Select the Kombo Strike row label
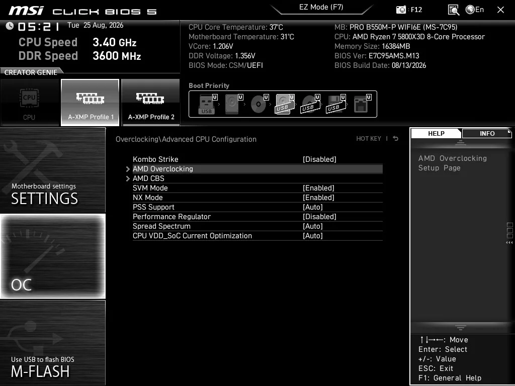The width and height of the screenshot is (515, 386). (155, 159)
